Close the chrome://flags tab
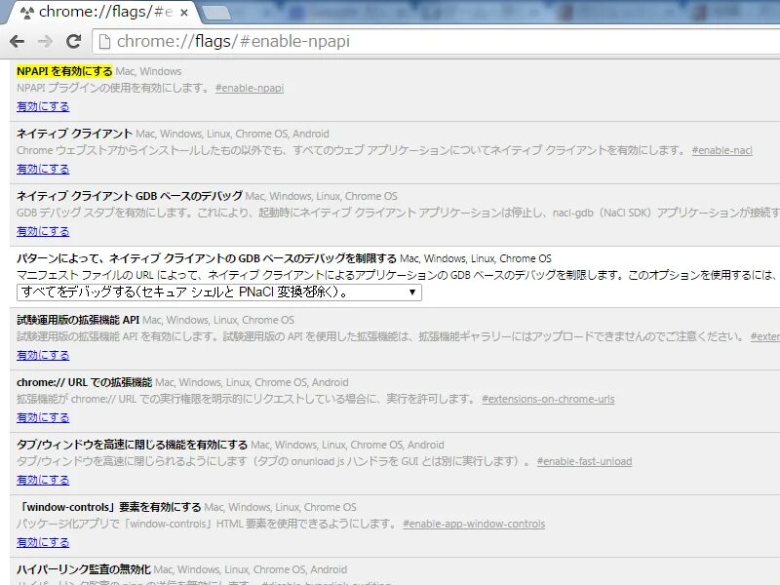 pyautogui.click(x=184, y=13)
